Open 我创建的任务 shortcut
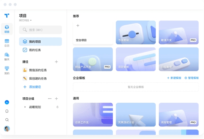Image resolution: width=204 pixels, height=139 pixels. point(40,78)
